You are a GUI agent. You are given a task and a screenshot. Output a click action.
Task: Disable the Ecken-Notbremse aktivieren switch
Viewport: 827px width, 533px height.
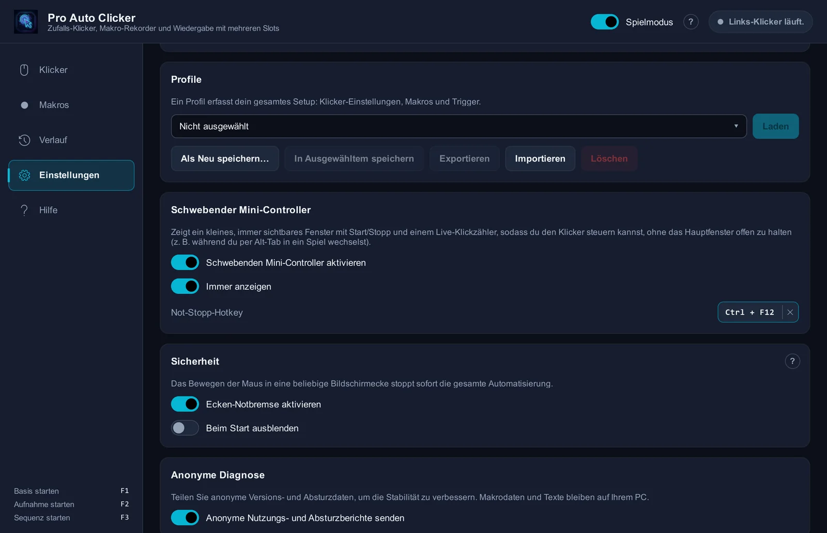[185, 404]
